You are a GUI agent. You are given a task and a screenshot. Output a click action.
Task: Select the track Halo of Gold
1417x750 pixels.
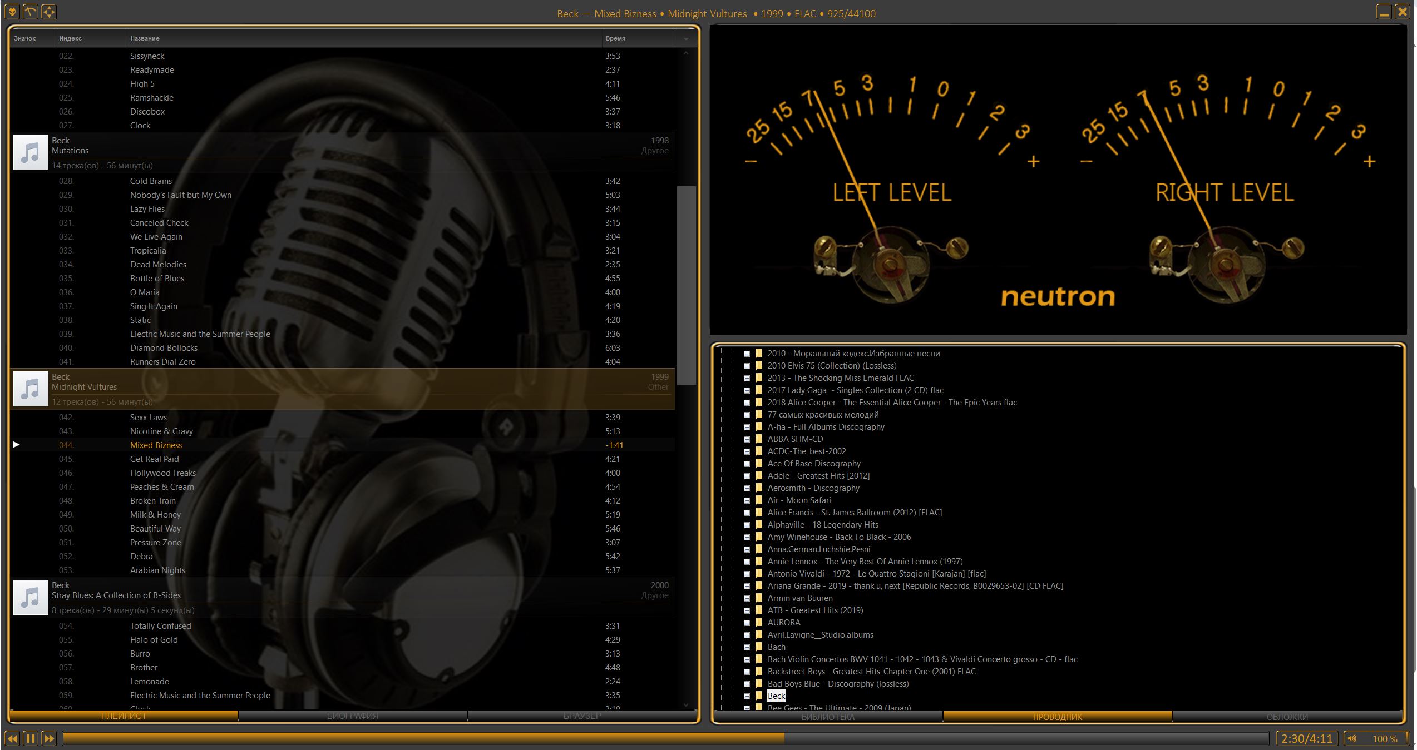(x=342, y=639)
